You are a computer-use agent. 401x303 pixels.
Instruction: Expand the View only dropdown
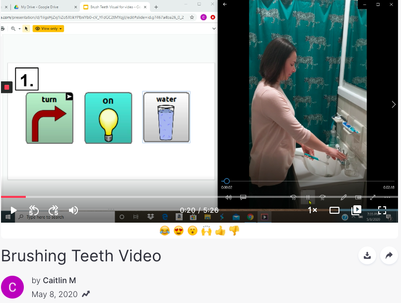click(x=49, y=29)
